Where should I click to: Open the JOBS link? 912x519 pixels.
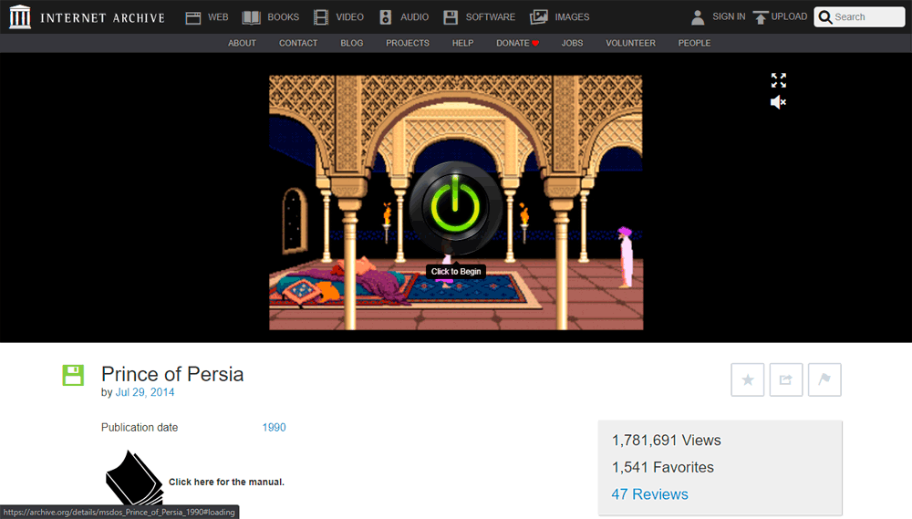573,43
